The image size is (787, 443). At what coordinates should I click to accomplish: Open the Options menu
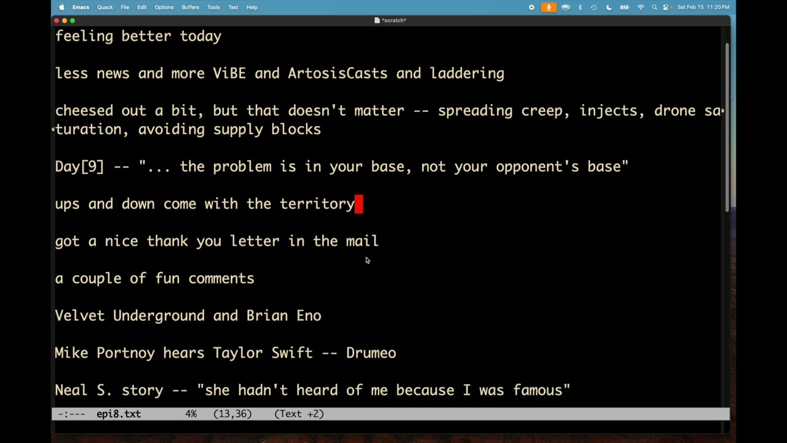click(164, 7)
